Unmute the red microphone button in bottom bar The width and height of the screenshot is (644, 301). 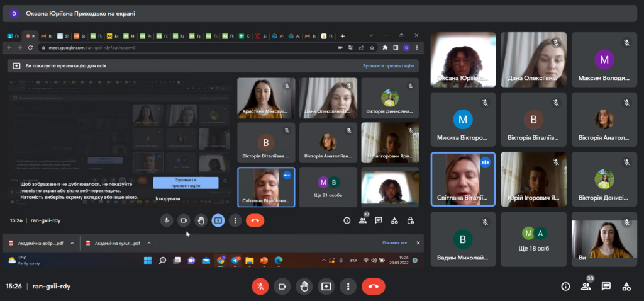pos(260,286)
